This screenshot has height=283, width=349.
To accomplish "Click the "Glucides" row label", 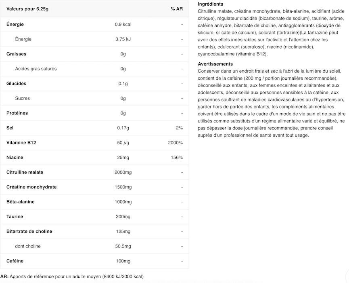I will (x=17, y=84).
